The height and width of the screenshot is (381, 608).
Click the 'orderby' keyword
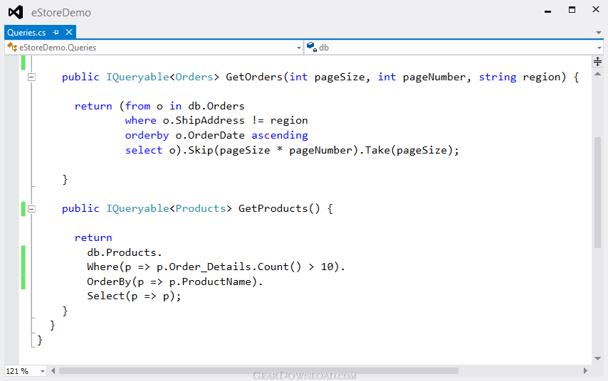pyautogui.click(x=147, y=135)
